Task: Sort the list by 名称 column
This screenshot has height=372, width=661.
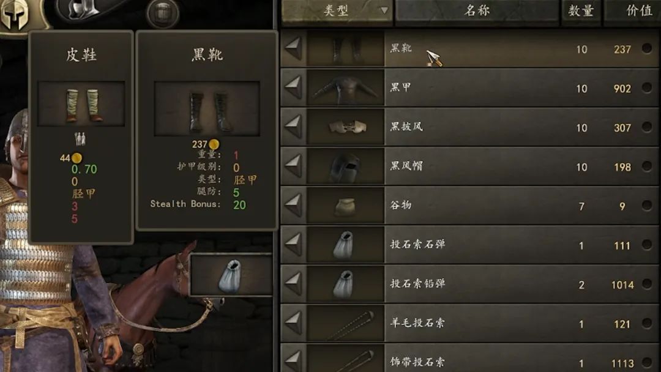Action: click(x=477, y=10)
